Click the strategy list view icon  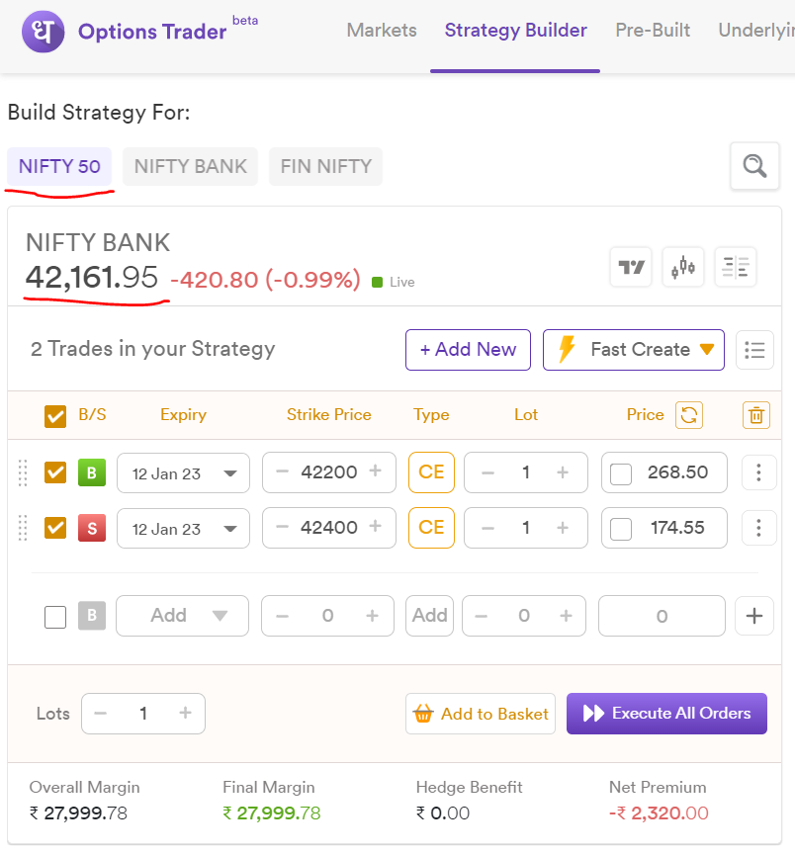click(754, 350)
